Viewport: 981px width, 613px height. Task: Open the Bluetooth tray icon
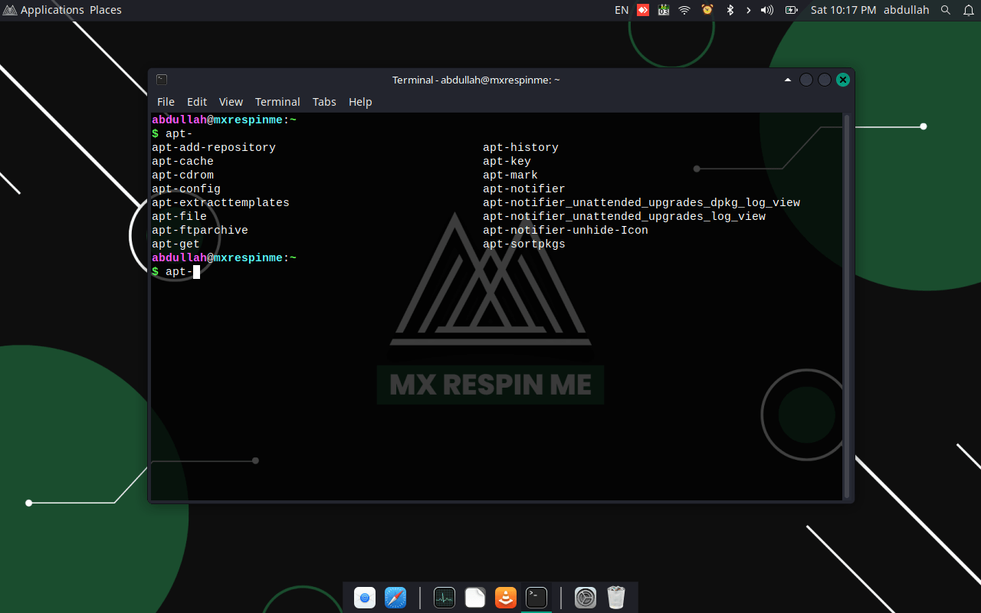730,10
